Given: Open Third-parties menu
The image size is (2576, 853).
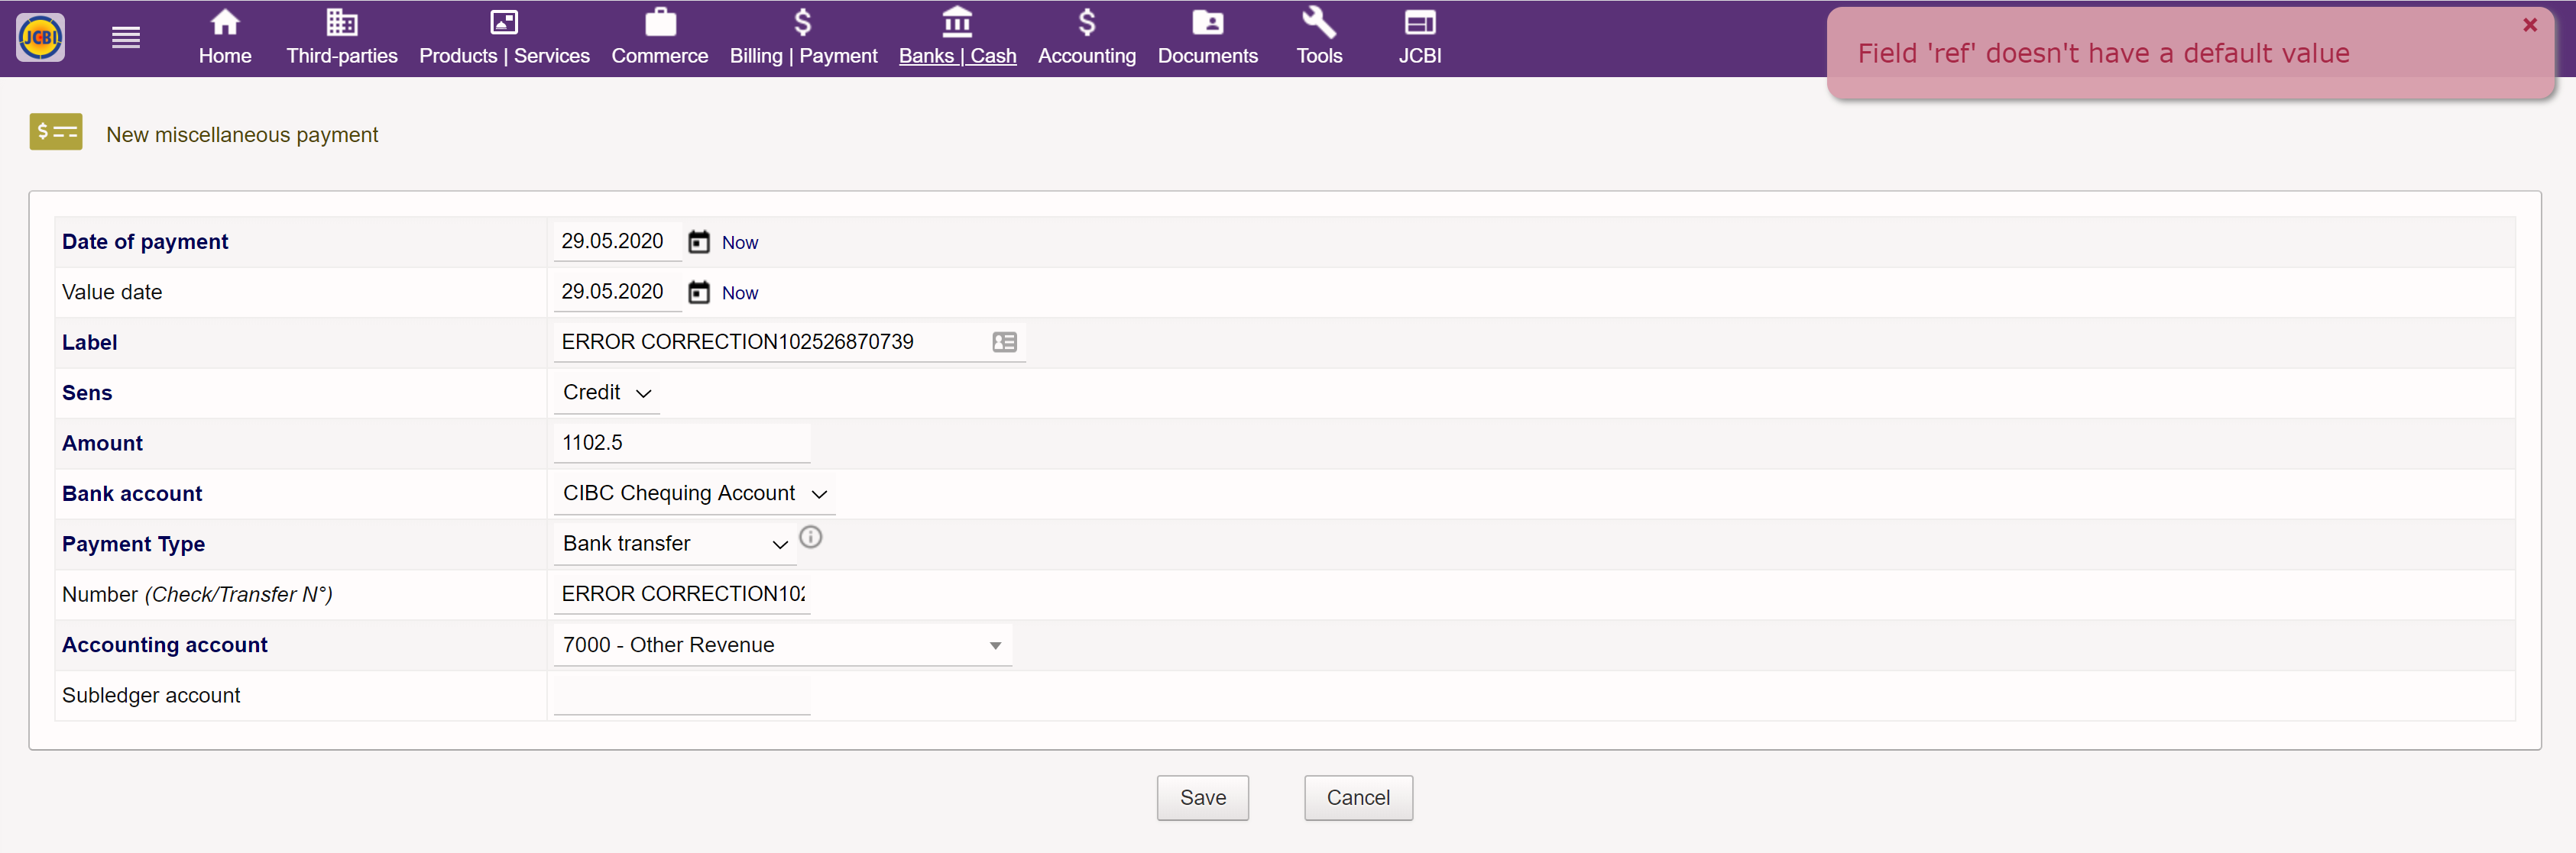Looking at the screenshot, I should point(341,38).
